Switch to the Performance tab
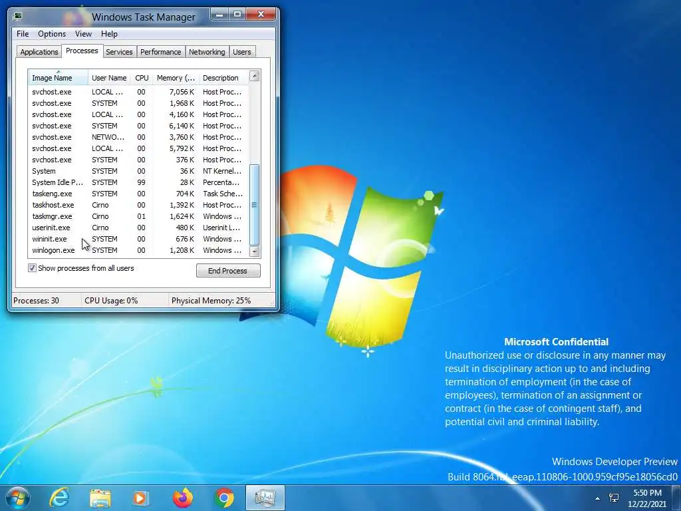Viewport: 681px width, 511px height. point(161,52)
